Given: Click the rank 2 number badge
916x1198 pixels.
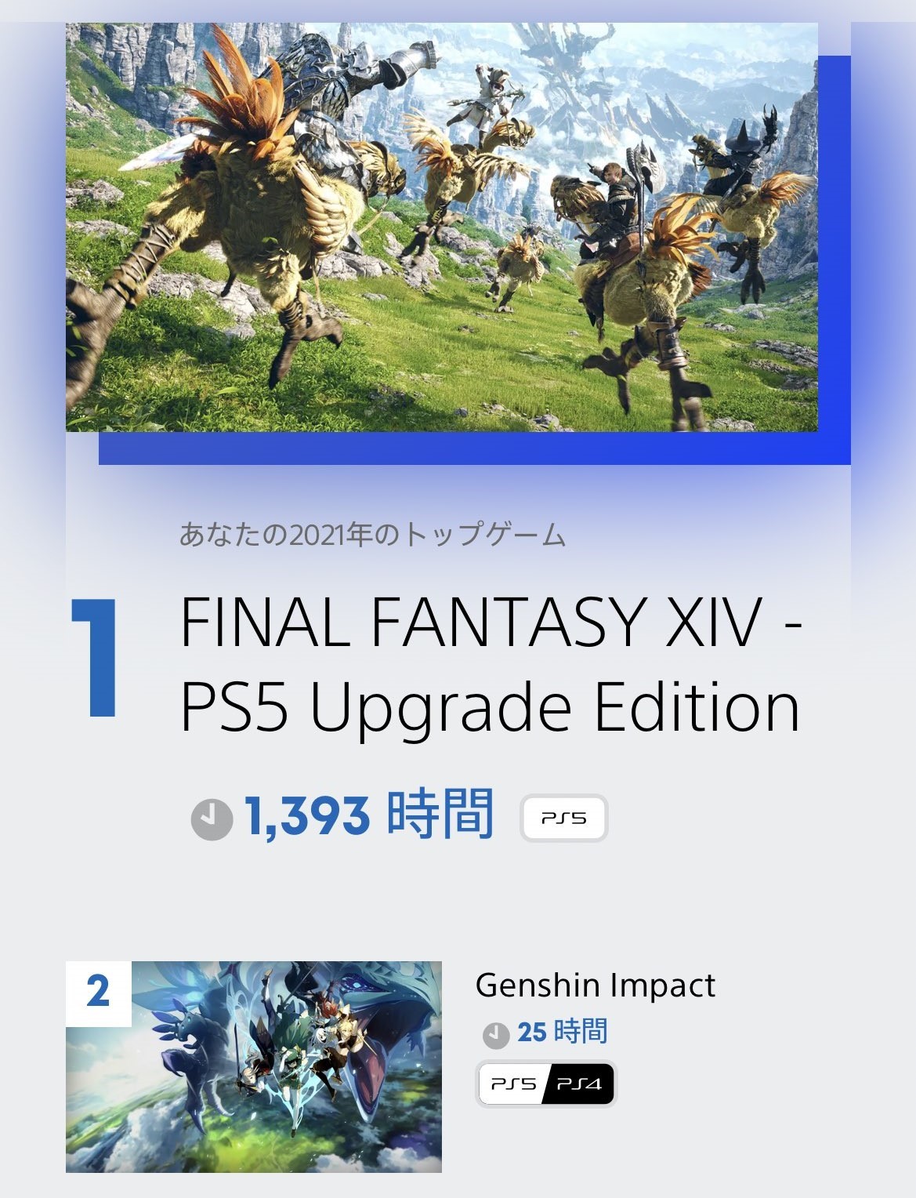Looking at the screenshot, I should [x=98, y=993].
